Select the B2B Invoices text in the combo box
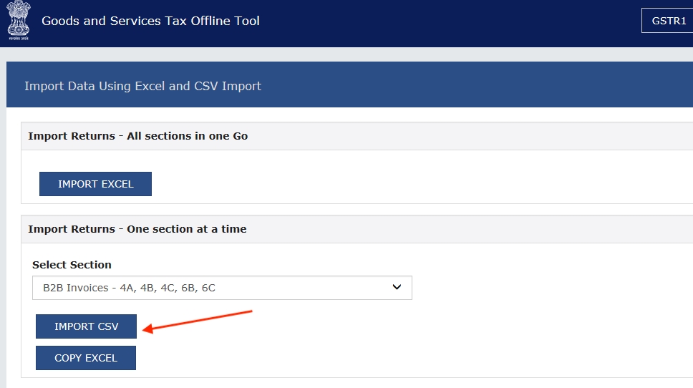The width and height of the screenshot is (693, 388). (129, 288)
